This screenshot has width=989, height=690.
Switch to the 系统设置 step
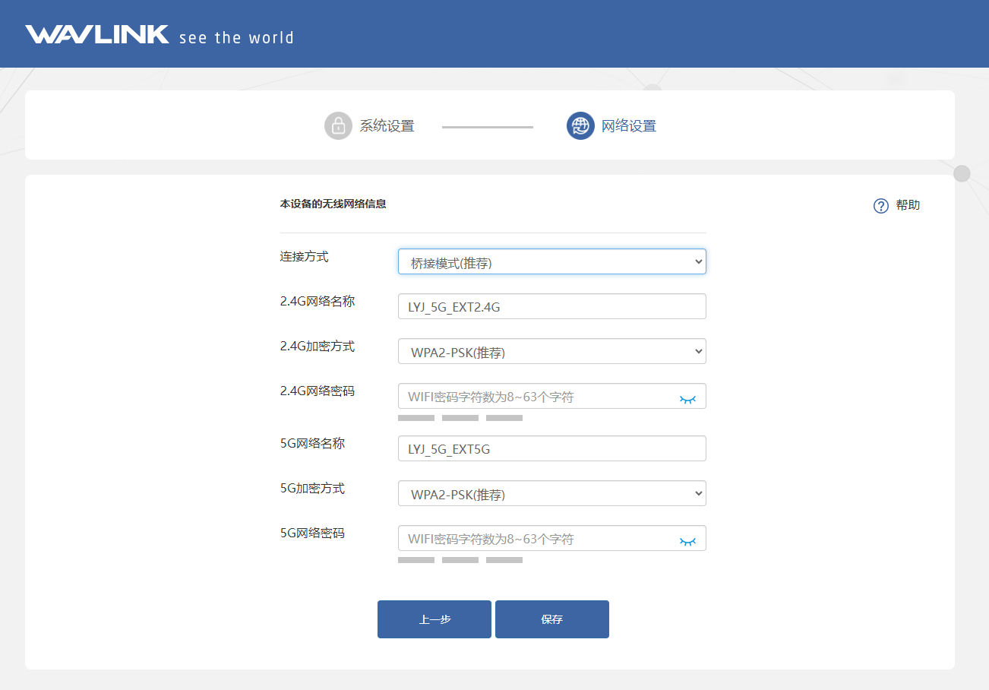[x=387, y=126]
